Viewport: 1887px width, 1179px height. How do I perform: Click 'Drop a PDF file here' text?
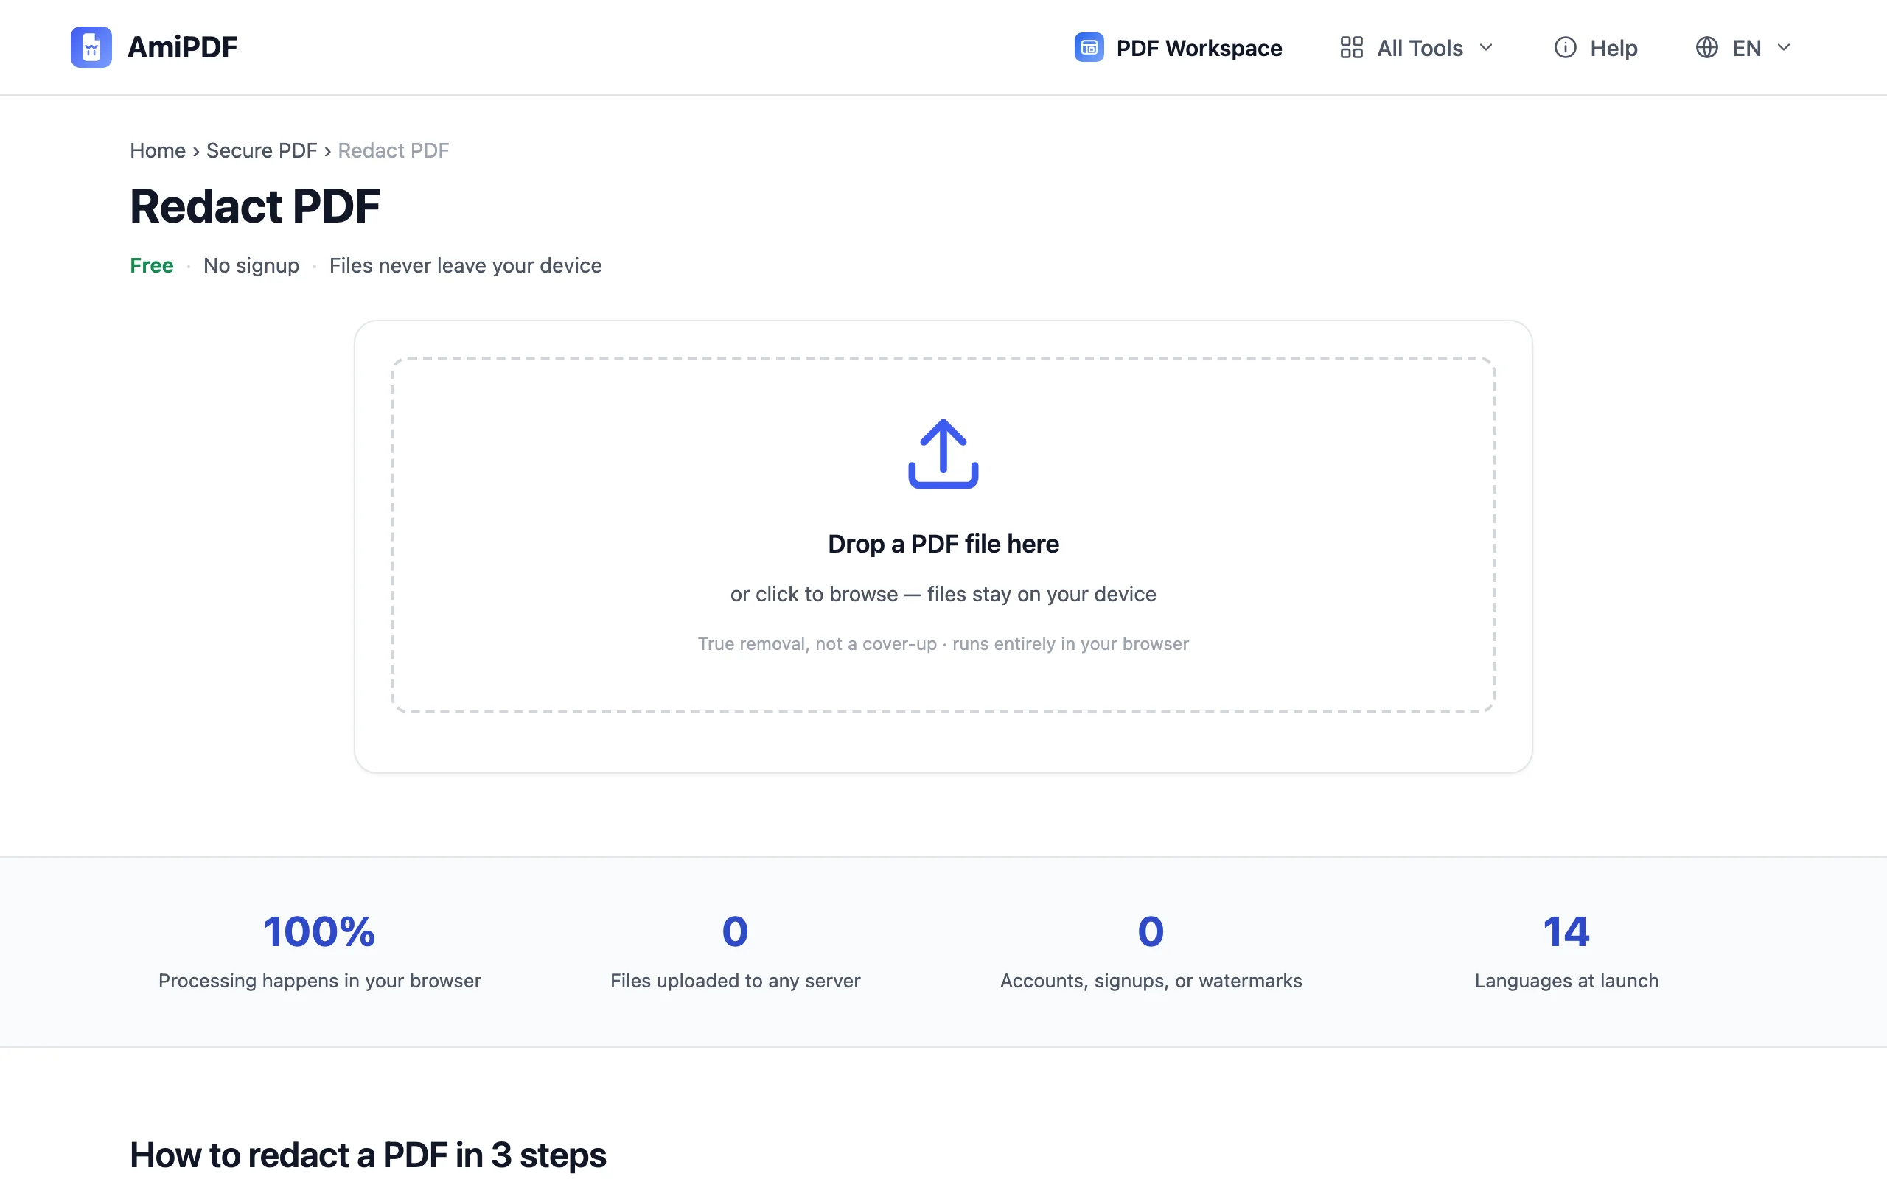point(943,544)
